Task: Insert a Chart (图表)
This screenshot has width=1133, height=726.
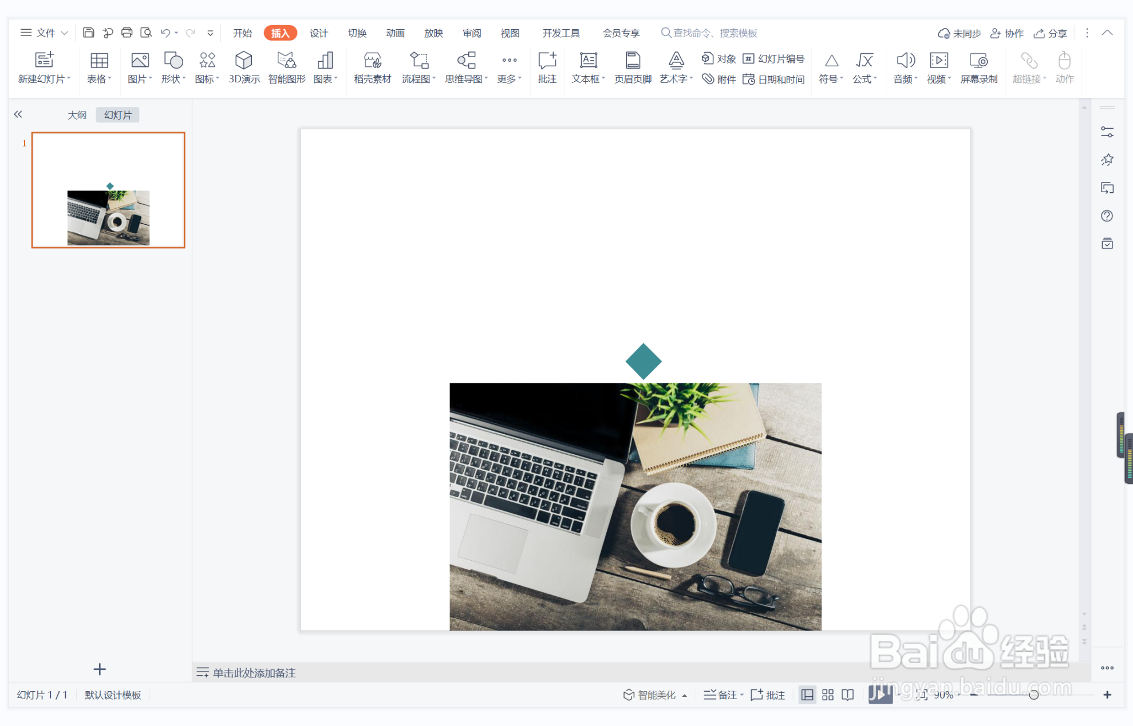Action: coord(325,60)
